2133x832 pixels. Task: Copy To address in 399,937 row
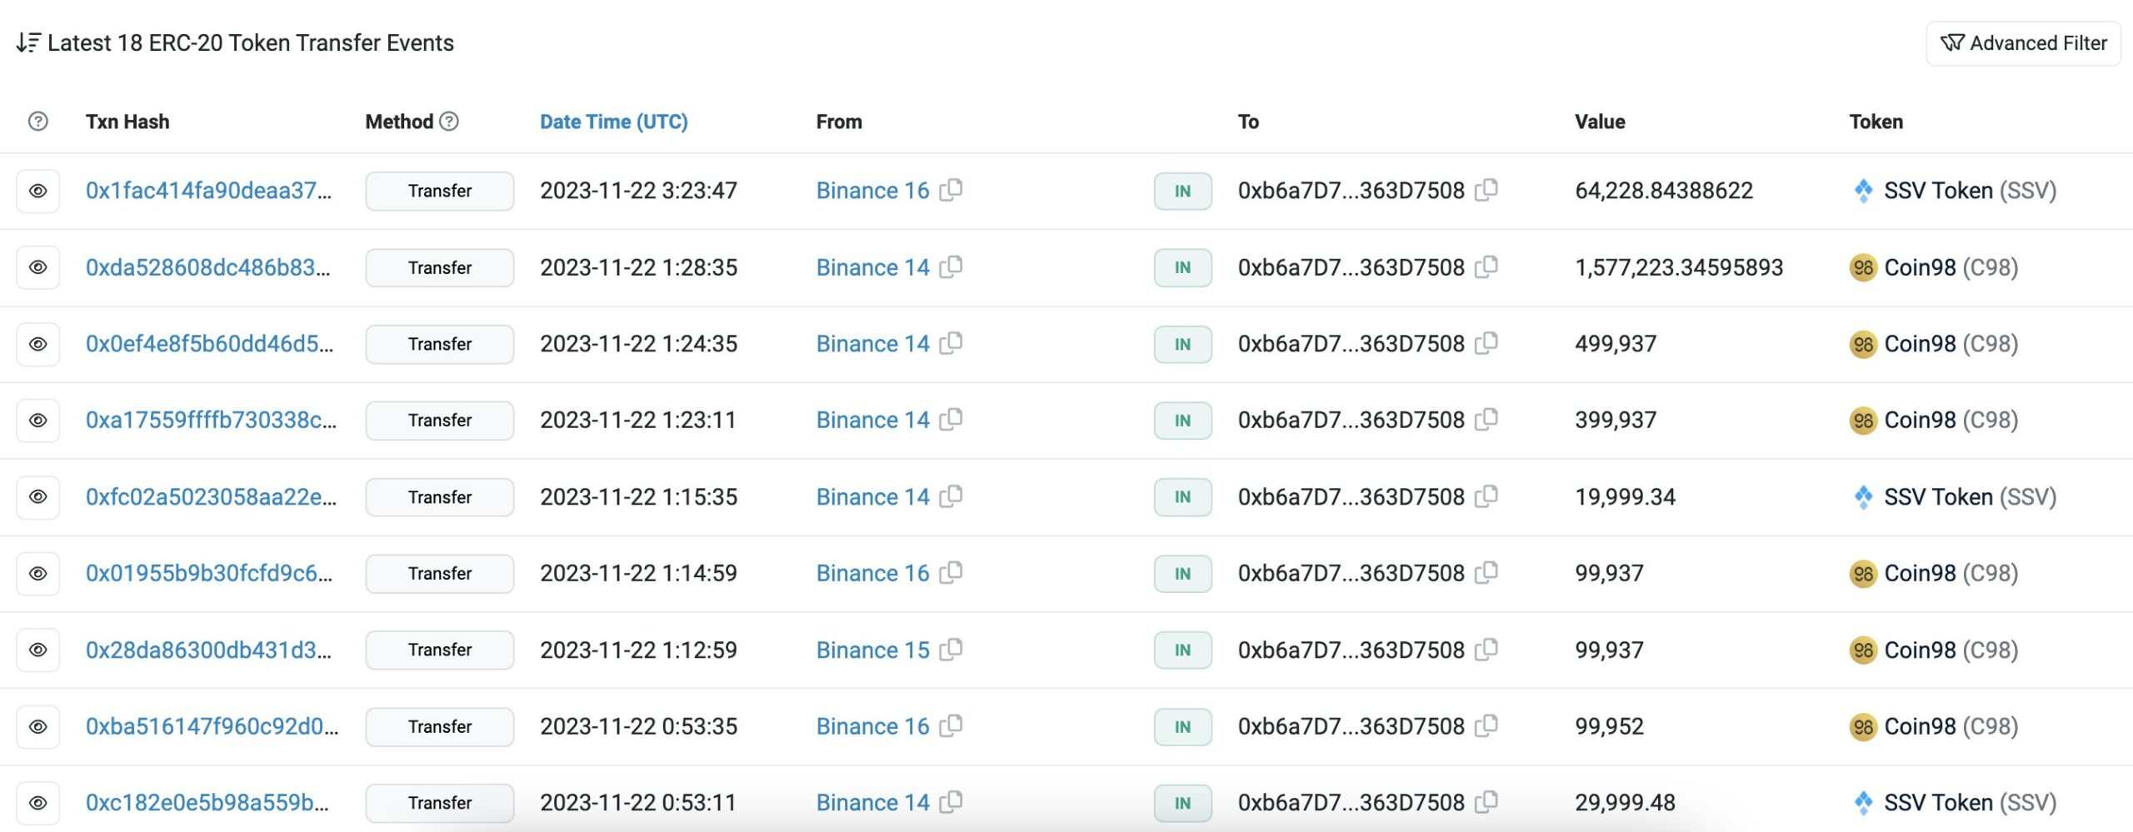click(1486, 420)
